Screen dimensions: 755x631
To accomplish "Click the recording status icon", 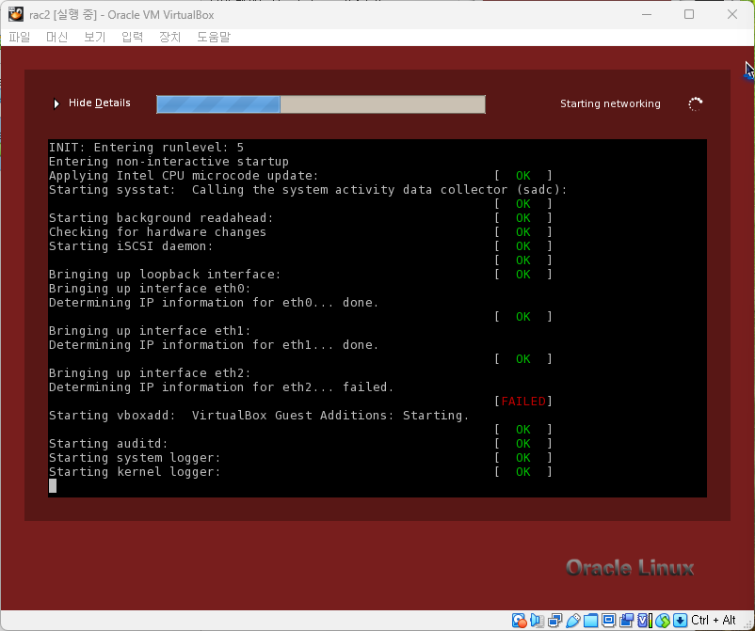I will [626, 621].
